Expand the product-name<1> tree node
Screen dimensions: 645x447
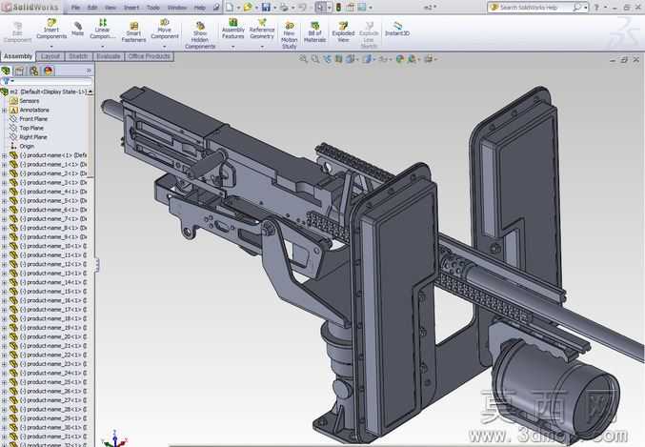pos(4,155)
